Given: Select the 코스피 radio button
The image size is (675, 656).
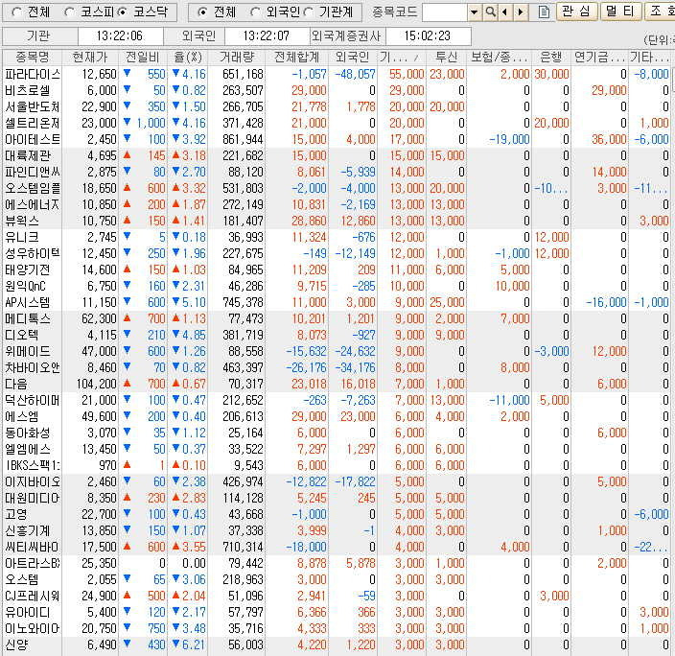Looking at the screenshot, I should click(69, 12).
